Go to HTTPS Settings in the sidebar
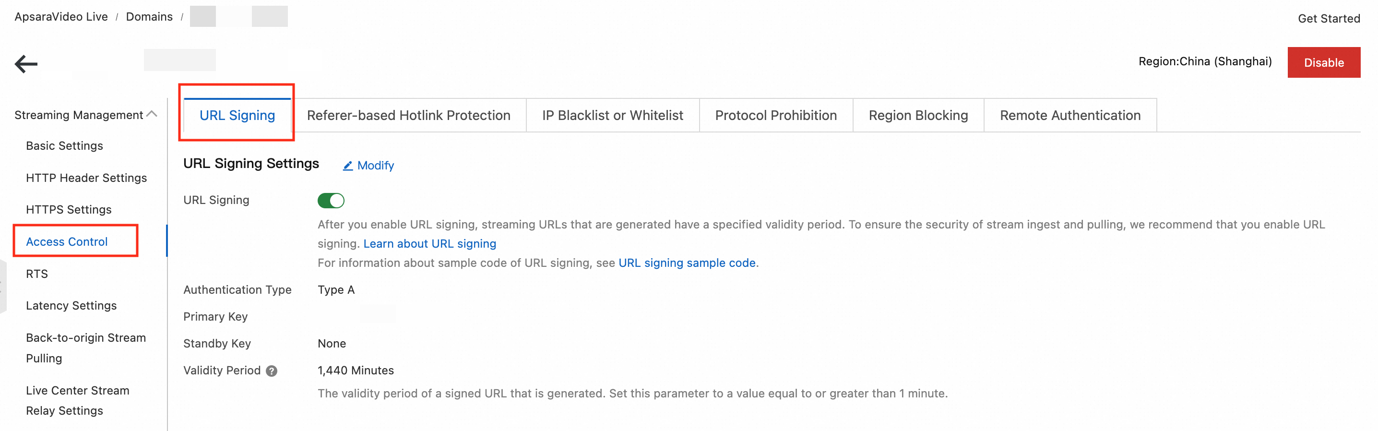1378x431 pixels. point(69,210)
